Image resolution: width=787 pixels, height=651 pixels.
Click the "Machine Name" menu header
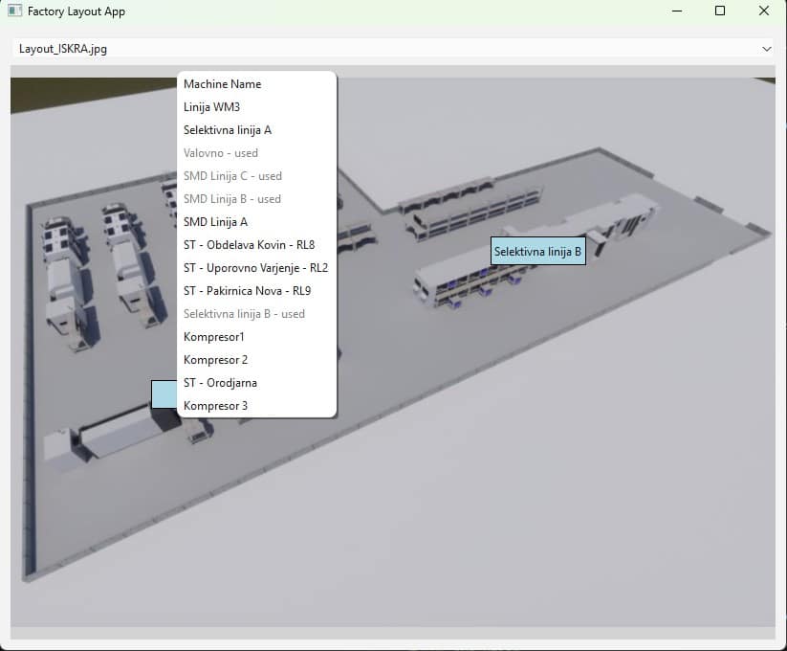pyautogui.click(x=222, y=83)
